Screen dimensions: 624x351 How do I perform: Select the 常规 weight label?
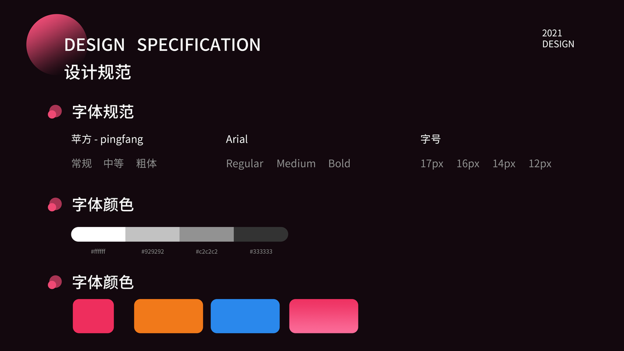point(82,164)
